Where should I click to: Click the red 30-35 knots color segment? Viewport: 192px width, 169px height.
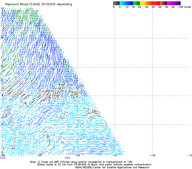point(157,3)
